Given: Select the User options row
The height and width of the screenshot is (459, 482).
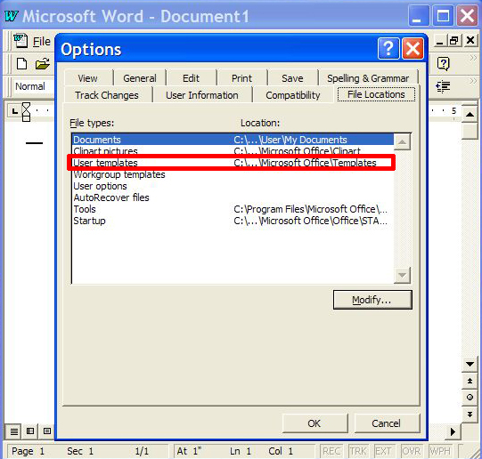Looking at the screenshot, I should tap(233, 186).
